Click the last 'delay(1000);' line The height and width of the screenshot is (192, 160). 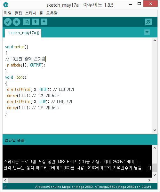34,108
